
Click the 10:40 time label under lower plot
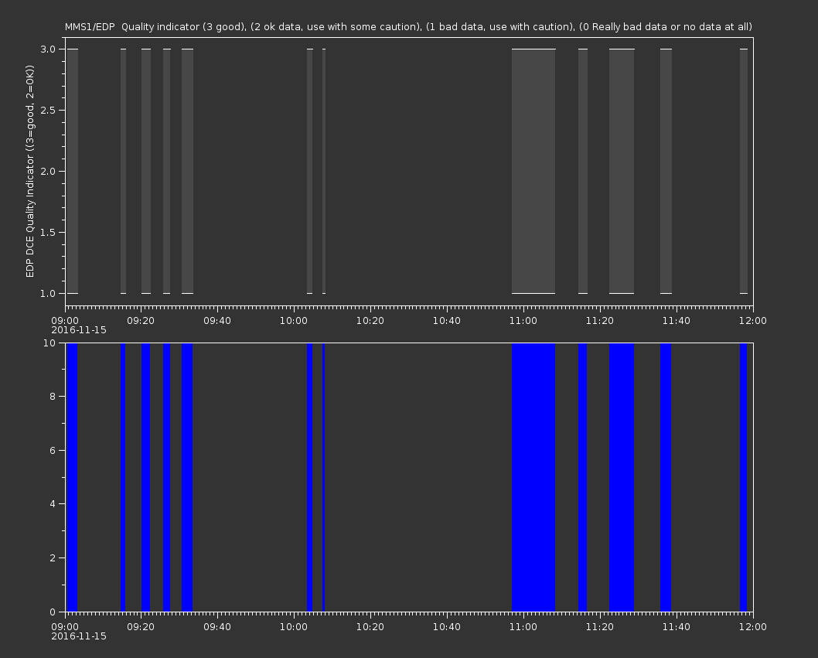tap(447, 627)
